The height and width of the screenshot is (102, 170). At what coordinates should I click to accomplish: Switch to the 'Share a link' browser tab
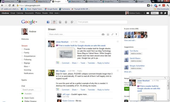[x=76, y=2]
